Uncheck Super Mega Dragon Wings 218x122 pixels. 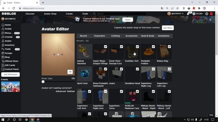point(106,47)
